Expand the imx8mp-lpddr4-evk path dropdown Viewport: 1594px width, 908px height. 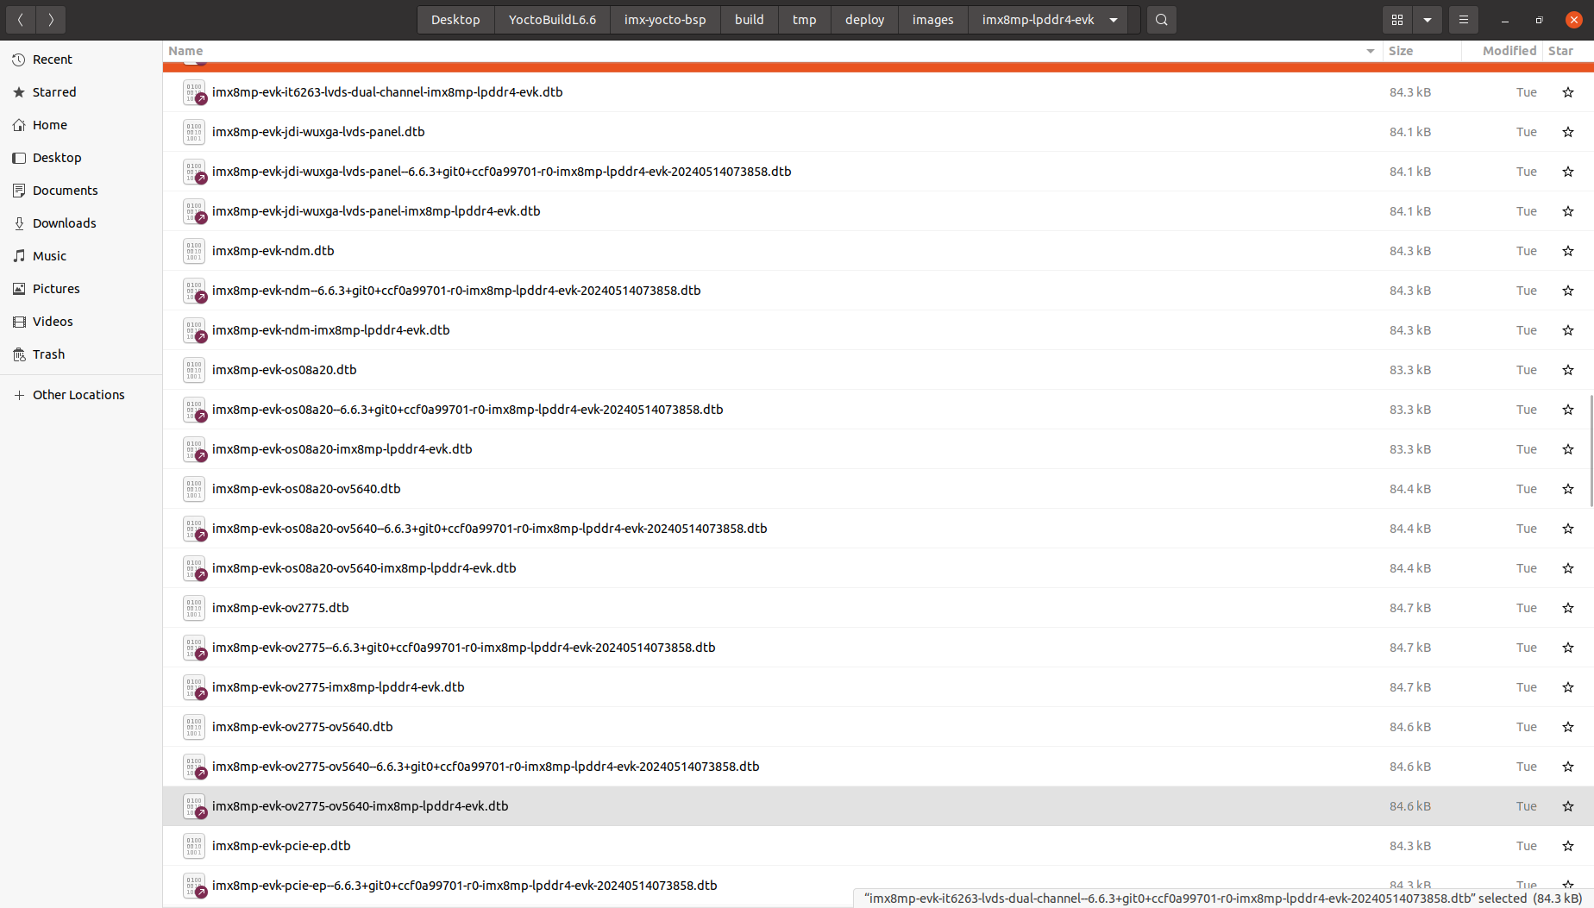(1113, 19)
